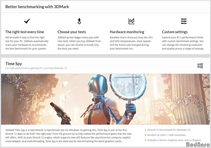Click text about CPU and GPU temperatures
This screenshot has width=211, height=148.
pyautogui.click(x=131, y=43)
